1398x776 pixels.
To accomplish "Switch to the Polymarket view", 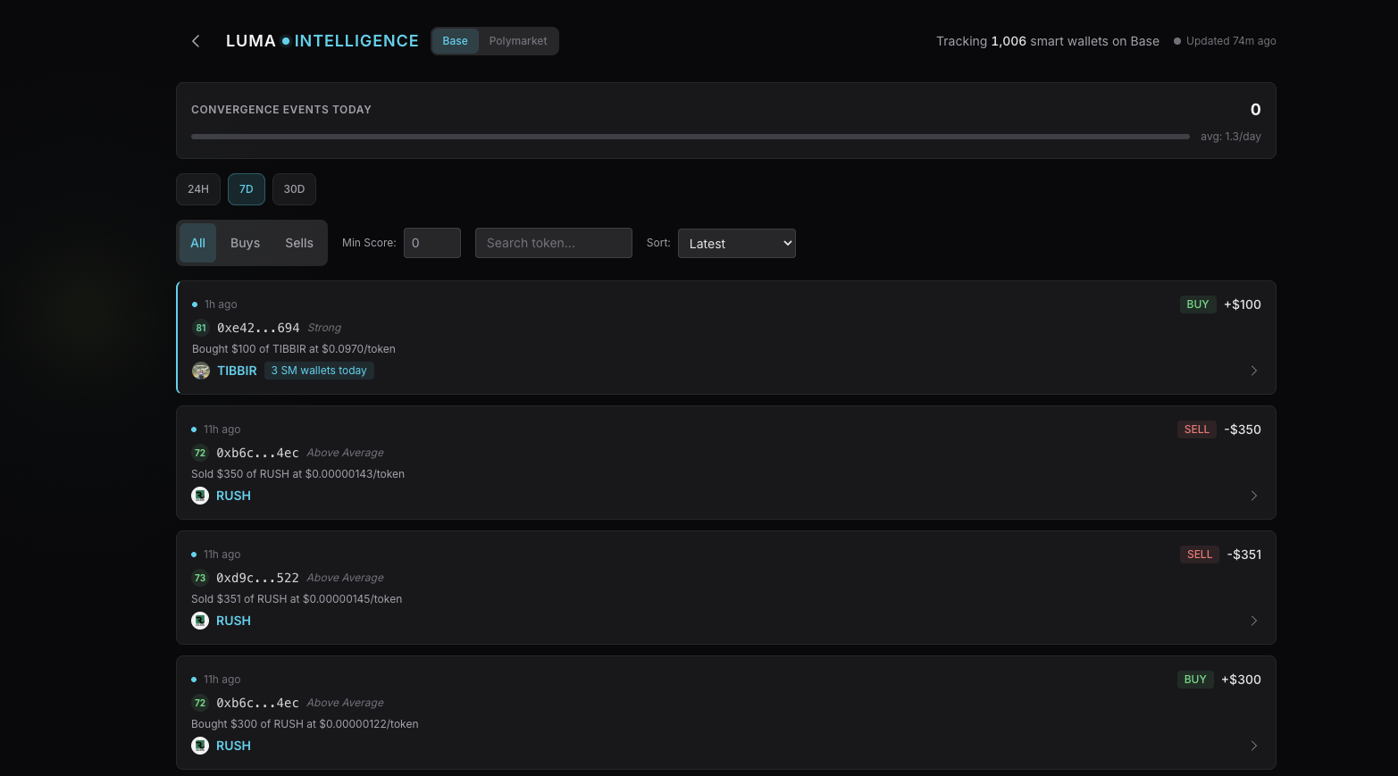I will coord(518,40).
